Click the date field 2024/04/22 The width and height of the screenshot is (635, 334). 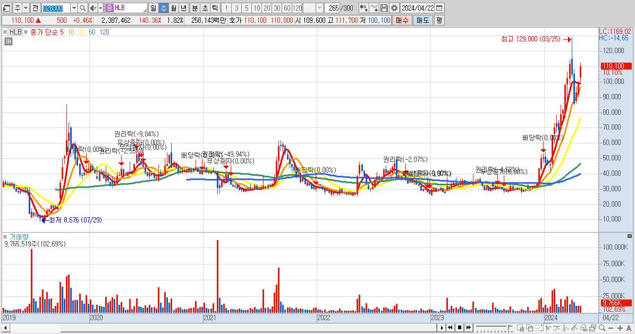(x=418, y=8)
